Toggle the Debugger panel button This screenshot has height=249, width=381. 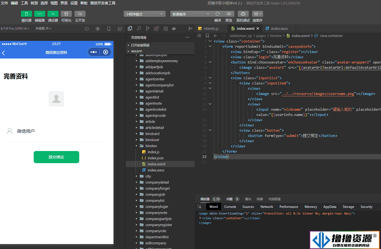(53, 14)
